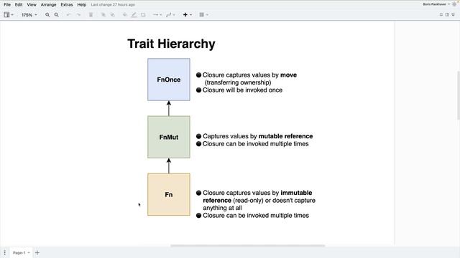This screenshot has width=460, height=258.
Task: Open the View menu
Action: click(x=32, y=5)
